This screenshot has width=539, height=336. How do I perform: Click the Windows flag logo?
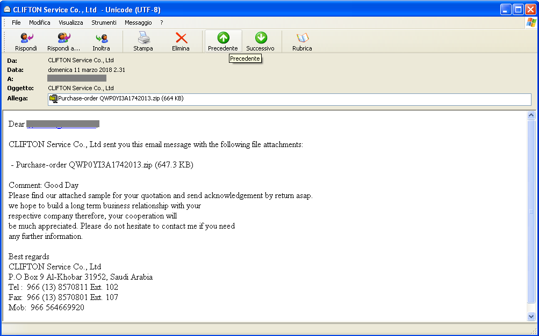click(x=531, y=23)
